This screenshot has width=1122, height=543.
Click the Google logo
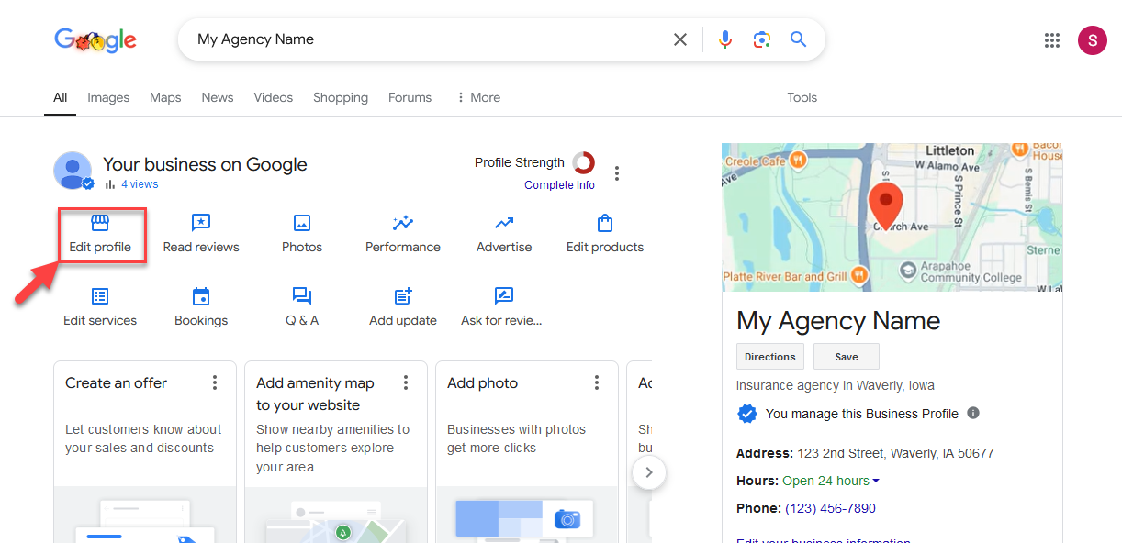[x=95, y=39]
